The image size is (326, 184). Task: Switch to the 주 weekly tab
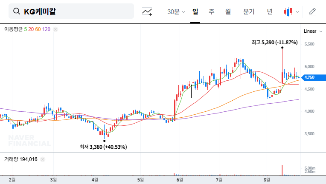point(212,11)
